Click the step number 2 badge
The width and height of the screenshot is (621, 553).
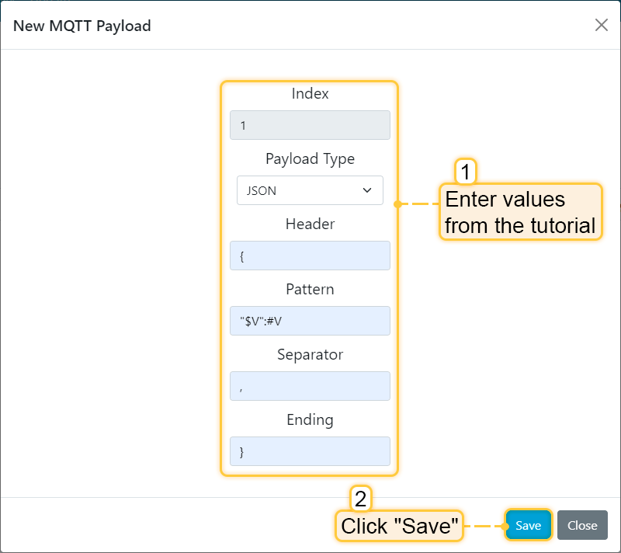[x=361, y=498]
